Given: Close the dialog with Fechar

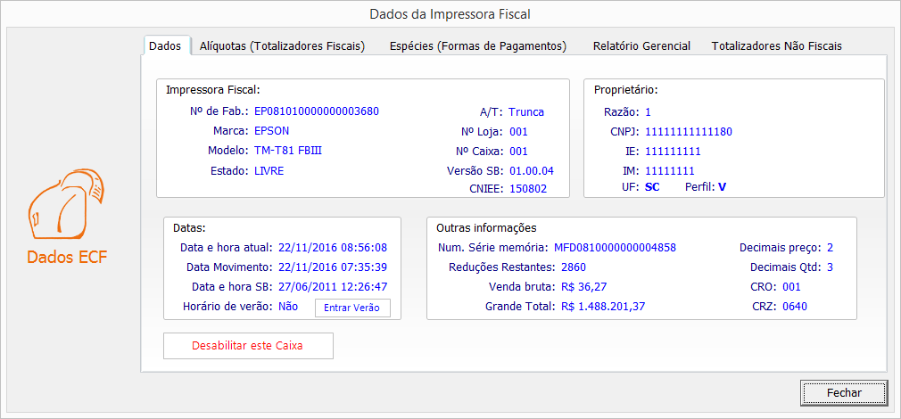Looking at the screenshot, I should [x=844, y=393].
